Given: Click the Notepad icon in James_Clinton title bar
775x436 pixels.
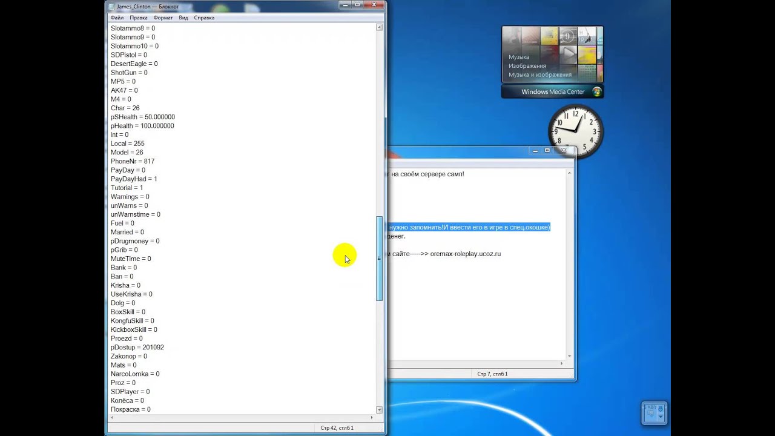Looking at the screenshot, I should [x=111, y=6].
